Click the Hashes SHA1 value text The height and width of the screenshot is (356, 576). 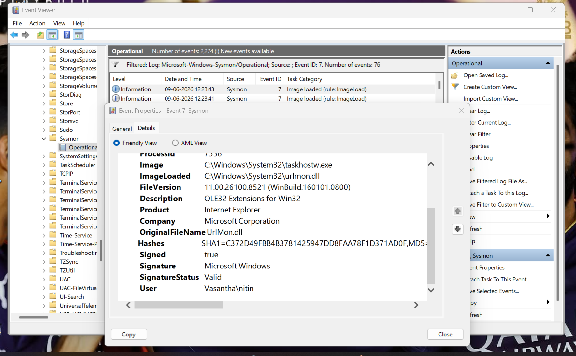coord(314,243)
